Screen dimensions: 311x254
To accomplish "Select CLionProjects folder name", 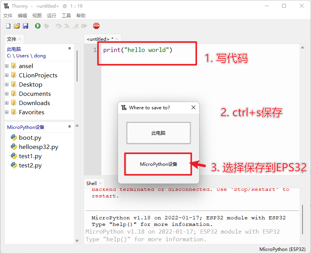I will click(x=38, y=75).
